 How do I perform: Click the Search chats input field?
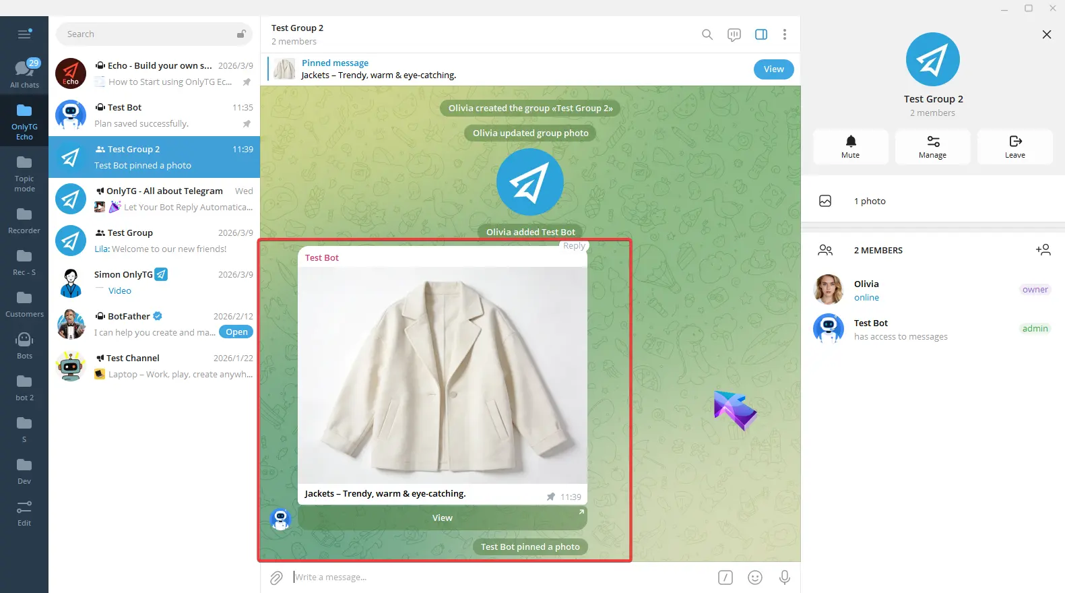tap(148, 34)
